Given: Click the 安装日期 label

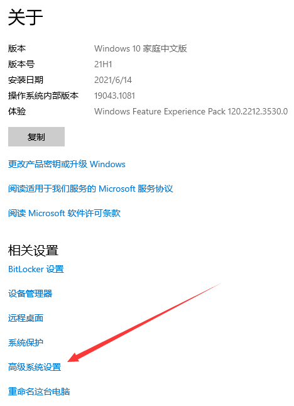Looking at the screenshot, I should (x=26, y=80).
